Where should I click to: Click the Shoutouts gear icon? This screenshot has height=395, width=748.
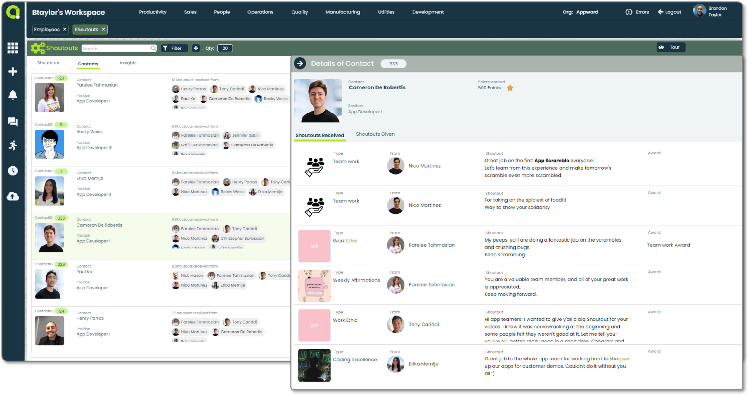[x=38, y=48]
